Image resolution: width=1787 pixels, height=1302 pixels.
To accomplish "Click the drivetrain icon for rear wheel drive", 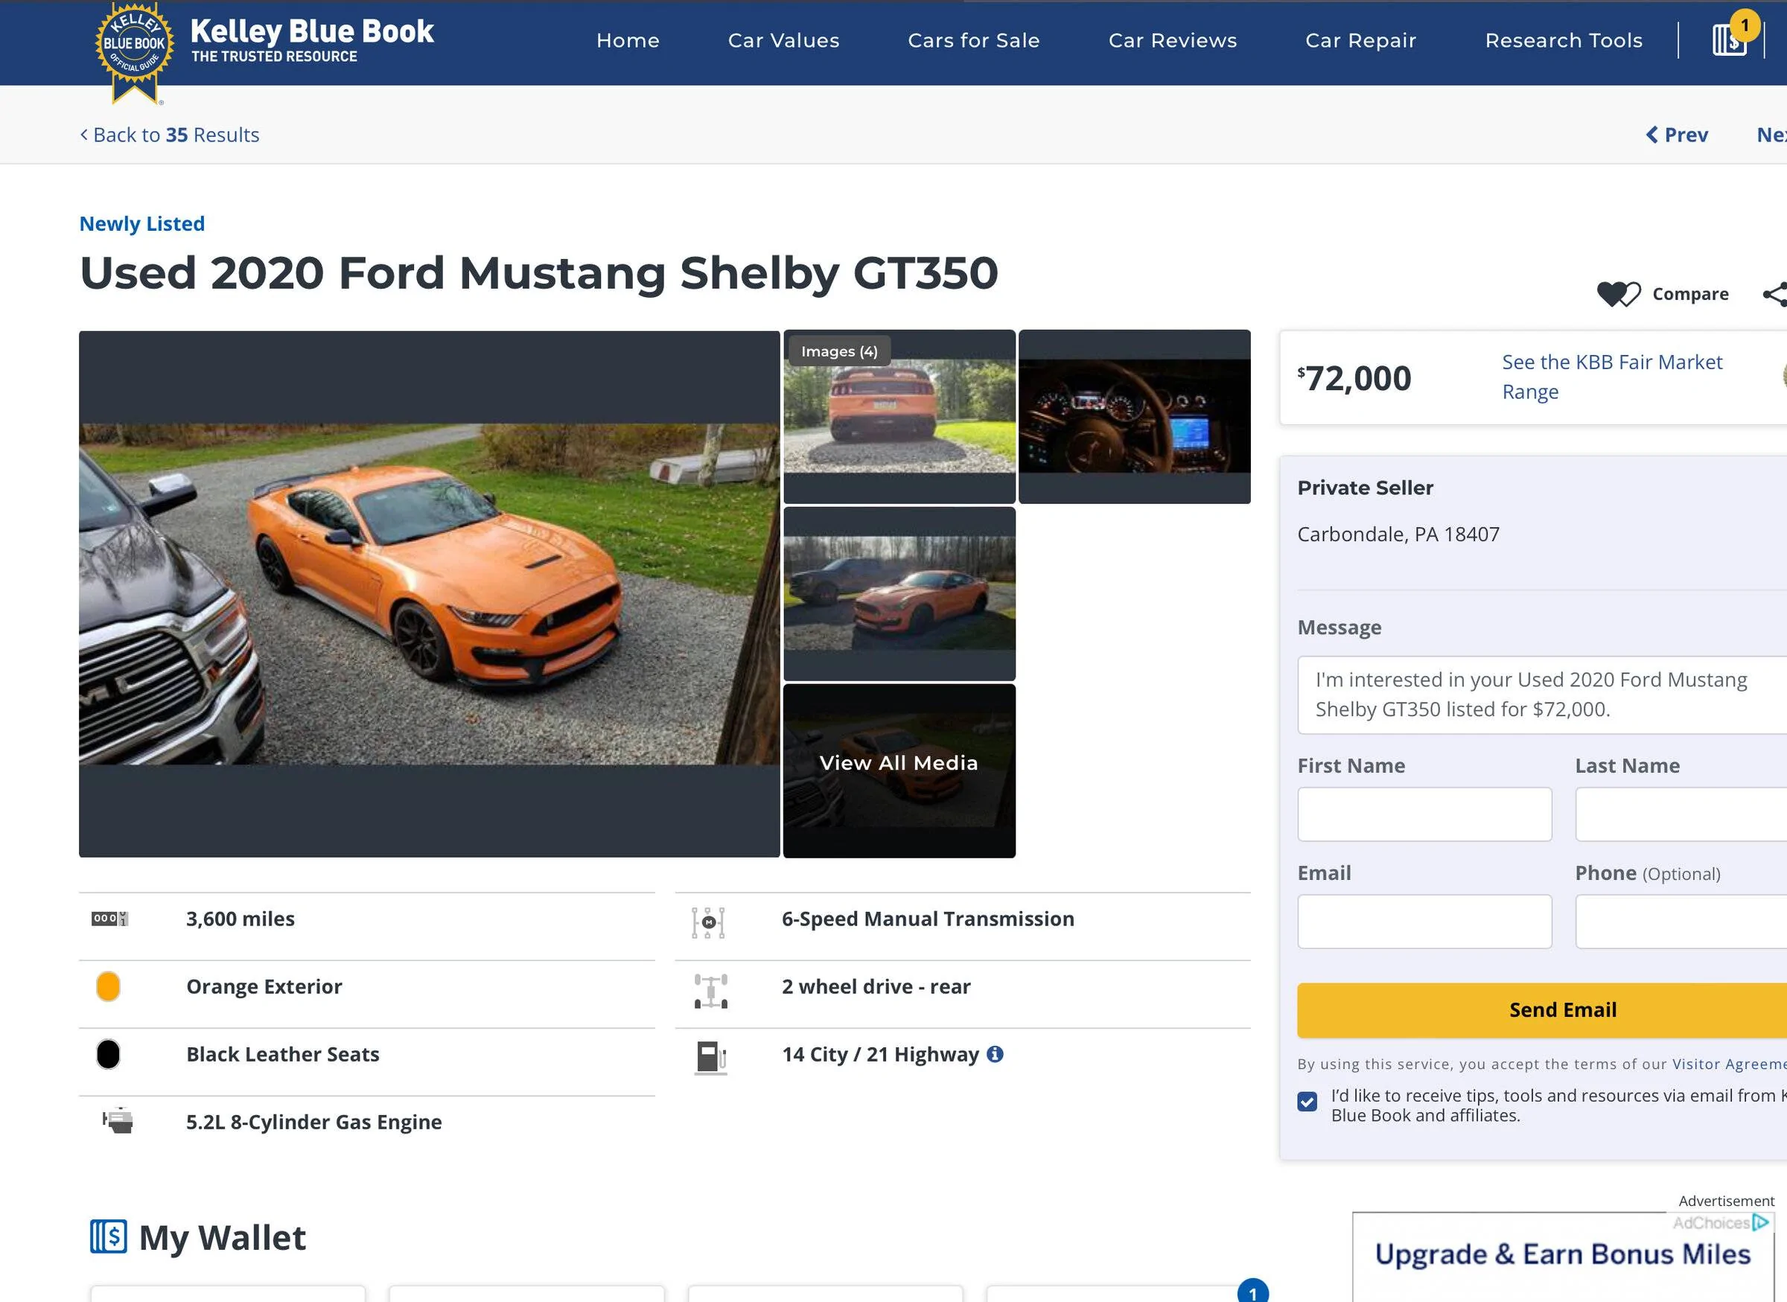I will (710, 991).
